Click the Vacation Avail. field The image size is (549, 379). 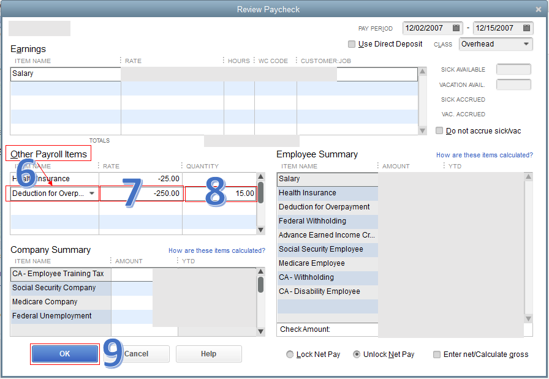coord(513,84)
